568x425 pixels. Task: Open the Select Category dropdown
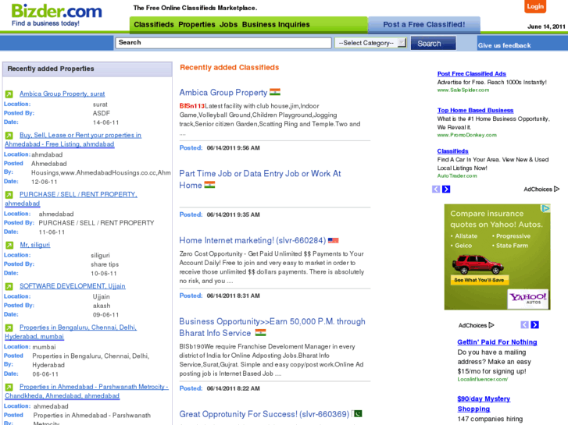[370, 43]
